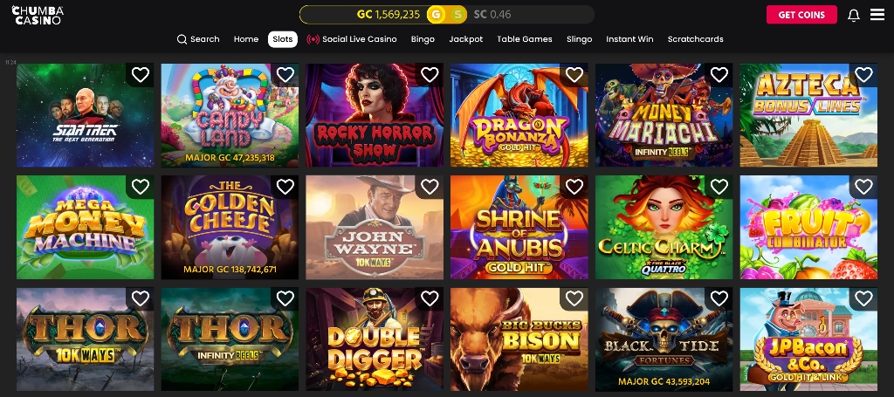Open the Social Live Casino tab

pos(352,39)
